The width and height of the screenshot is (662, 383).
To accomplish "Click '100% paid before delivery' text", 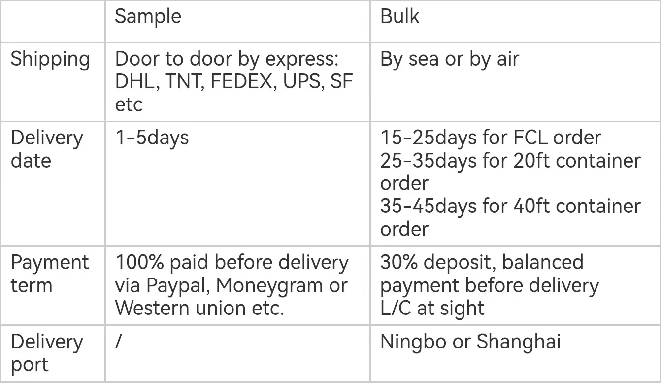I will [232, 263].
